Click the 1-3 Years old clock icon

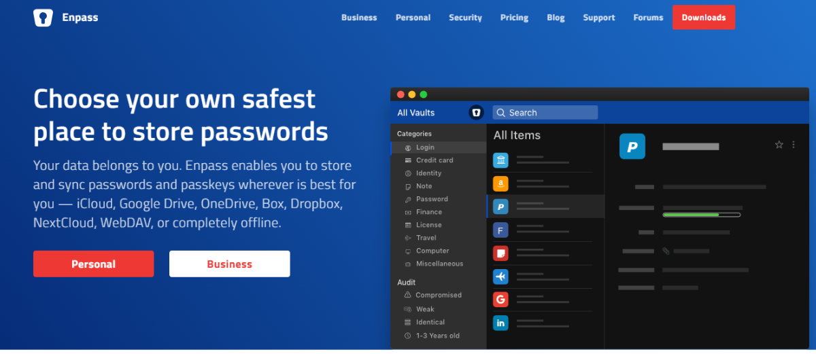coord(408,336)
